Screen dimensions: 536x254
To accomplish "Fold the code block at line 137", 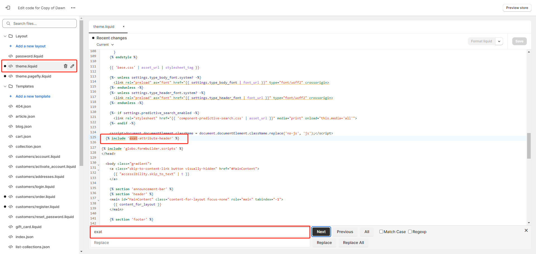I will [x=98, y=200].
